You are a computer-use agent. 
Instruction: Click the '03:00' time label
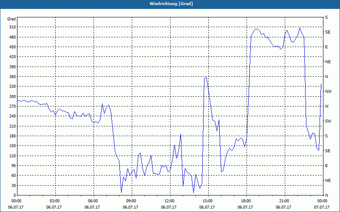(x=54, y=201)
